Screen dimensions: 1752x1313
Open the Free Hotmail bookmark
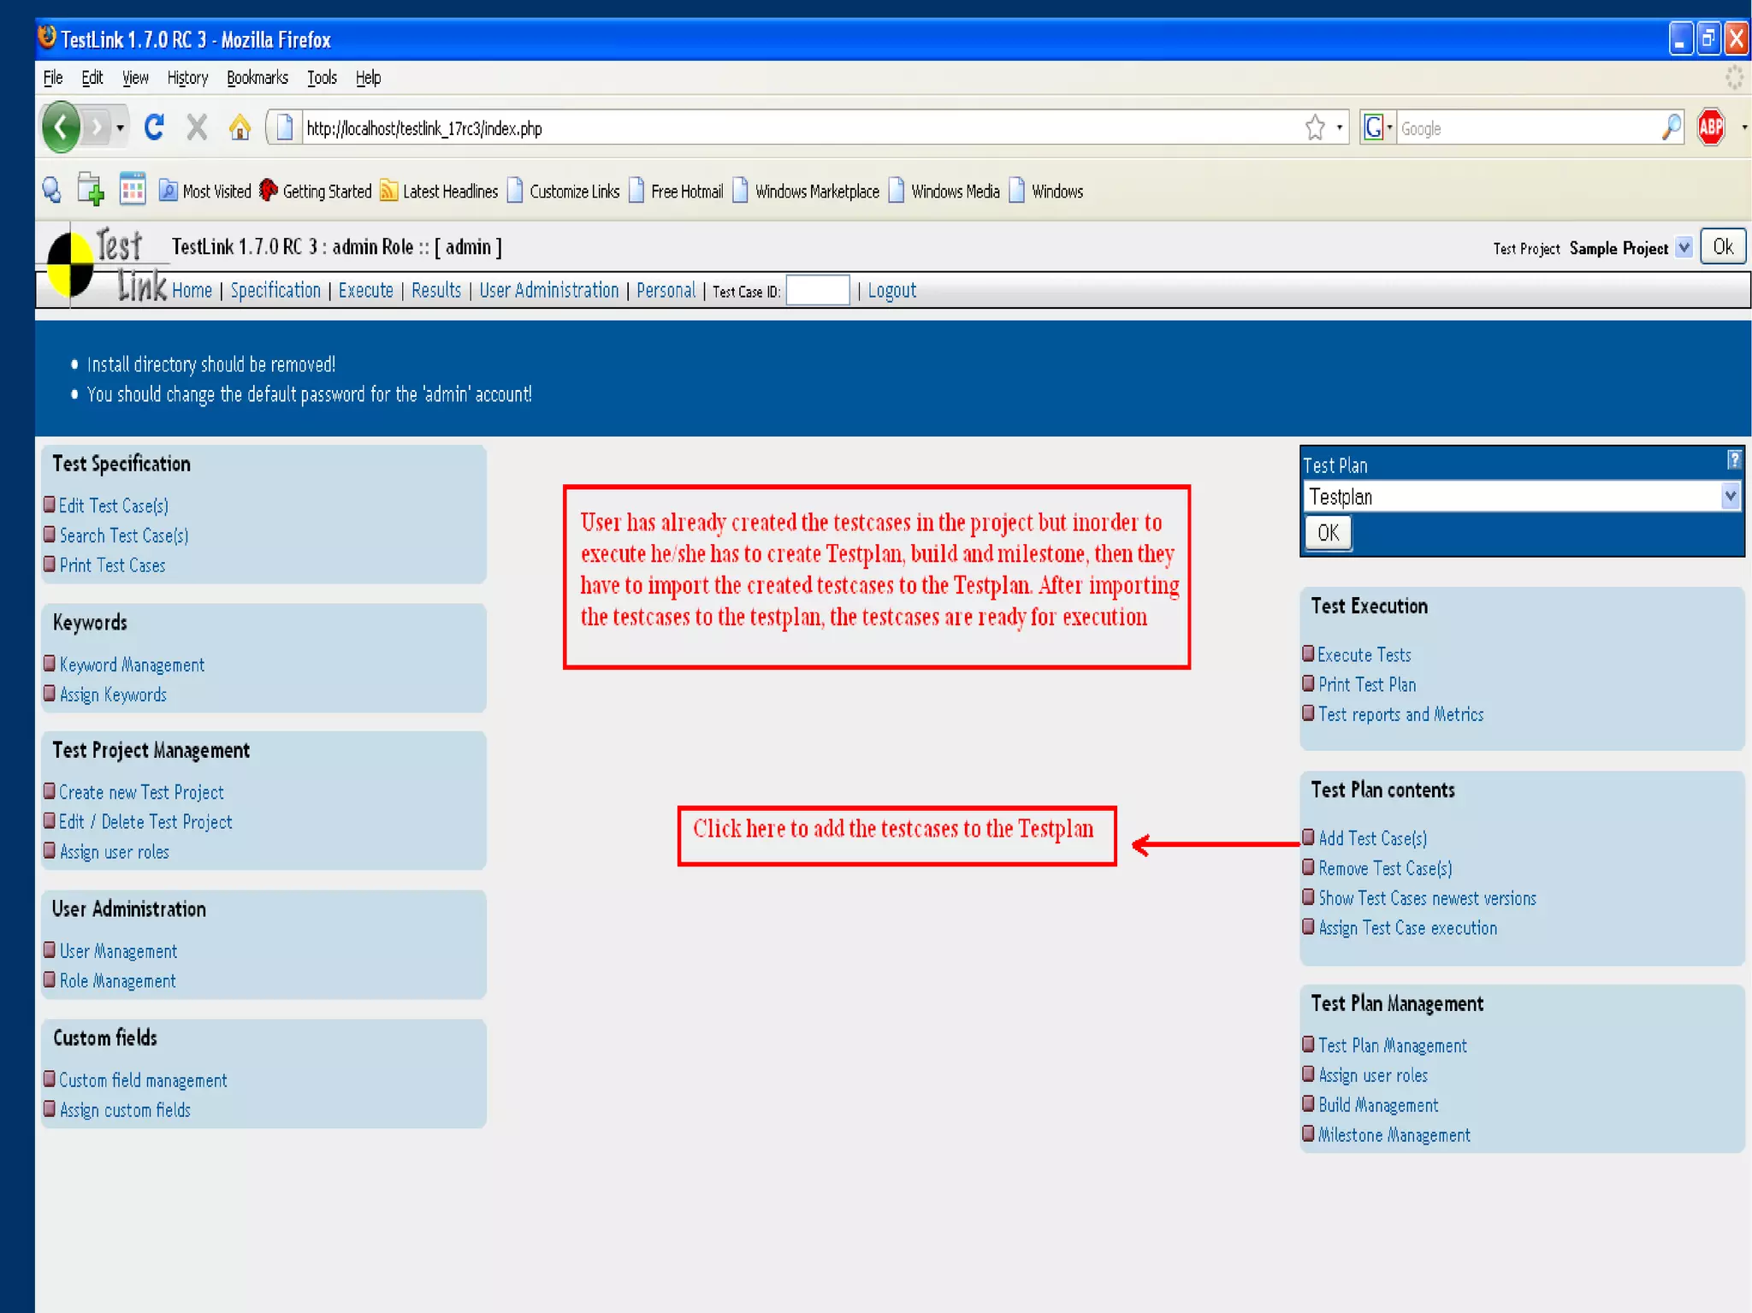[676, 191]
